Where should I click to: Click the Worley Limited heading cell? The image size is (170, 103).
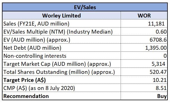pyautogui.click(x=61, y=16)
